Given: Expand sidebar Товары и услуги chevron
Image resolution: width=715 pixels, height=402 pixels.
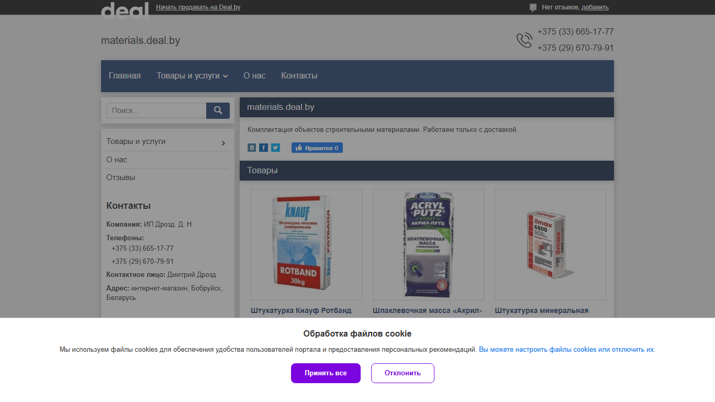Looking at the screenshot, I should (x=224, y=143).
